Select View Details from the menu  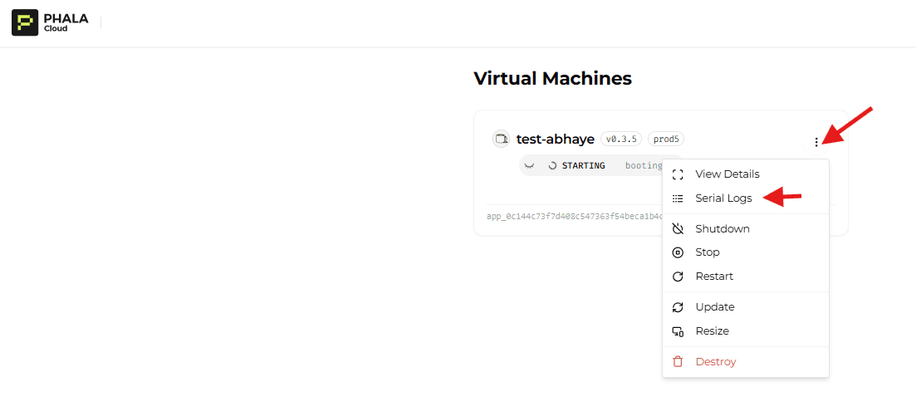727,174
